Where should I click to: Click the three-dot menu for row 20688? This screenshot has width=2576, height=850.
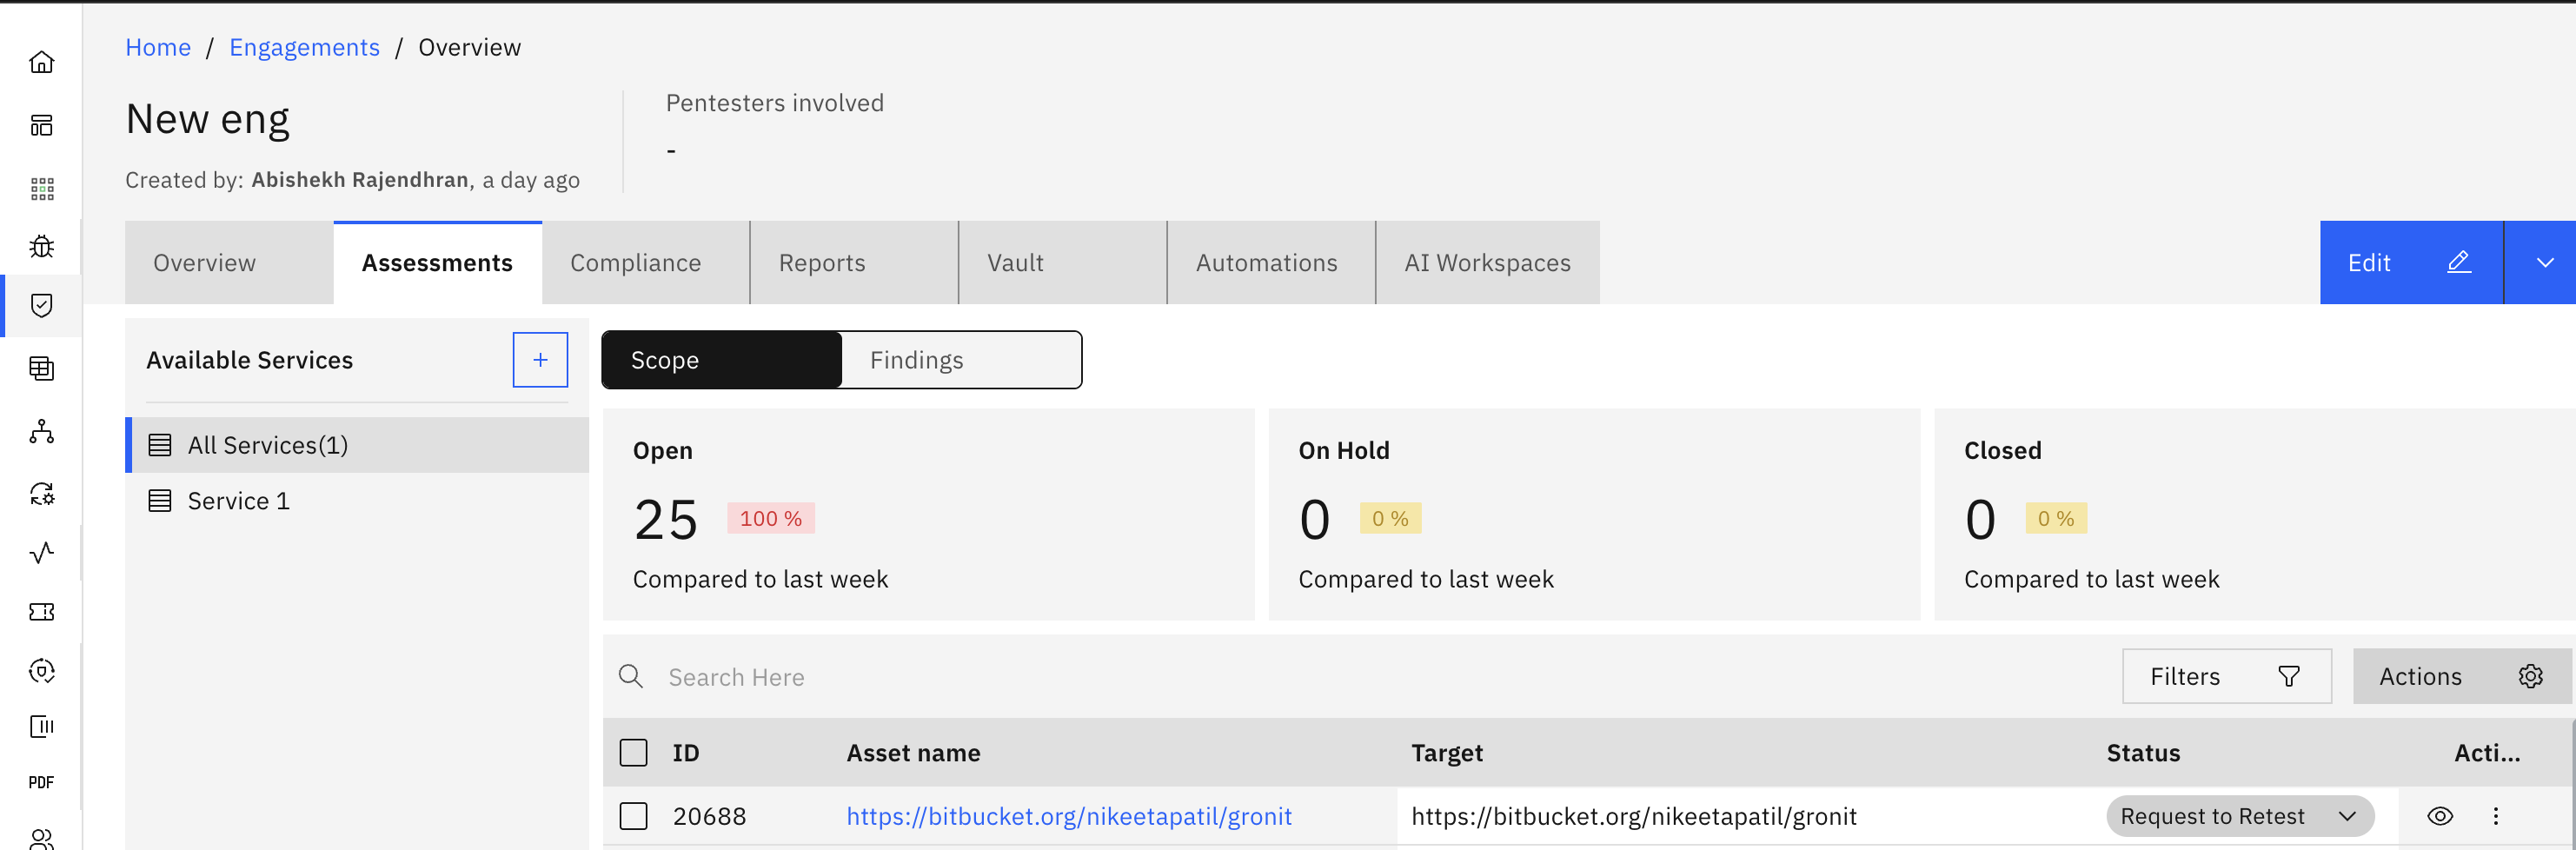pyautogui.click(x=2495, y=816)
